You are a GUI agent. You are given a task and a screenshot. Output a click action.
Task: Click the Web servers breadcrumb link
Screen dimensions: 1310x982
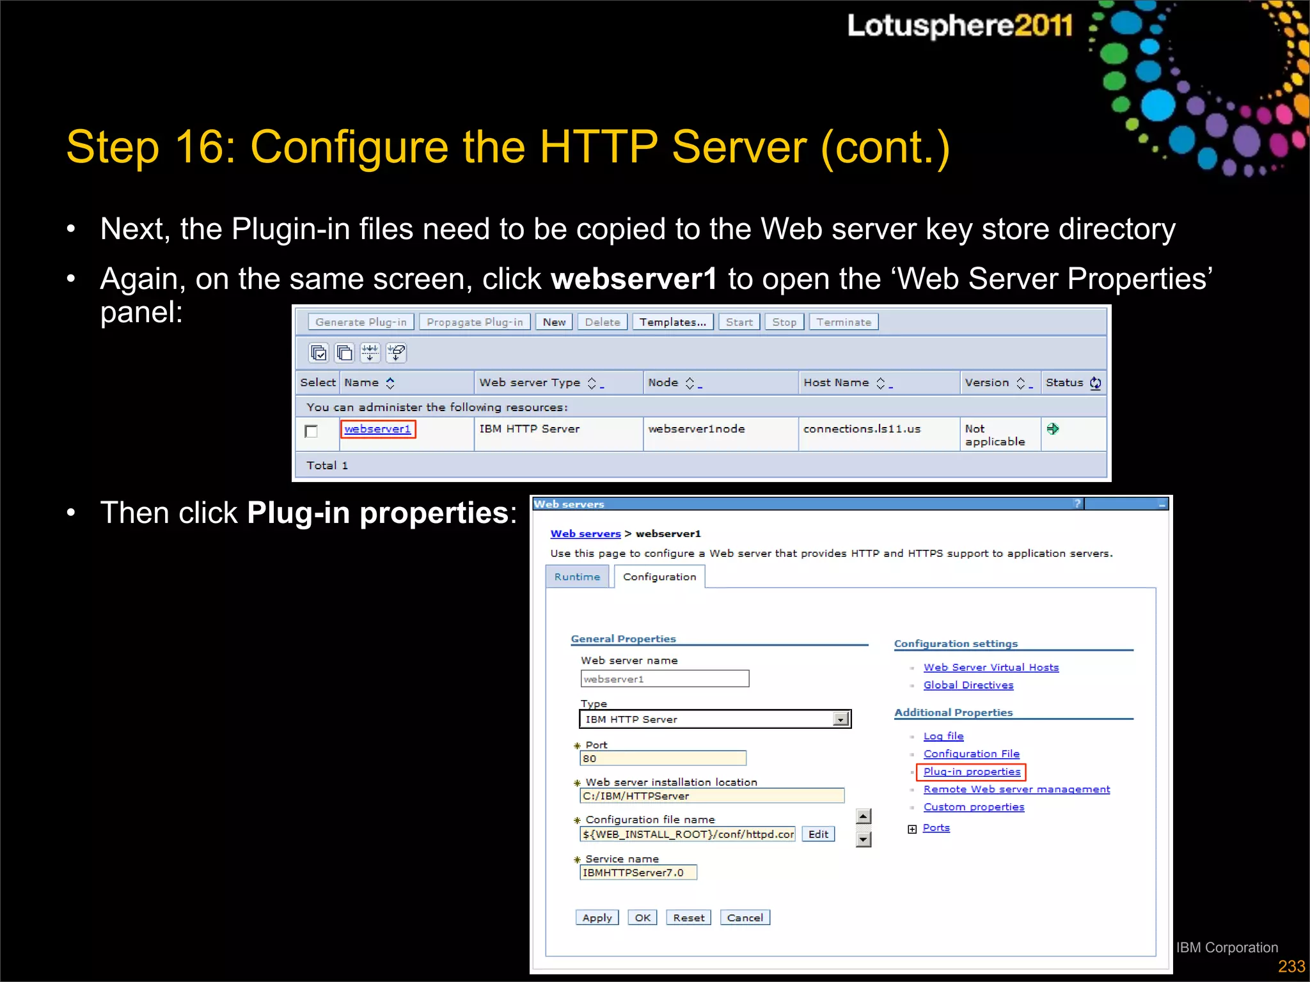point(586,534)
